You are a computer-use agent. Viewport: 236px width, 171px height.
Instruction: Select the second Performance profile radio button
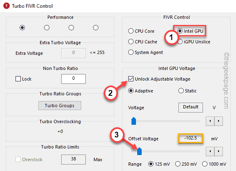point(47,27)
